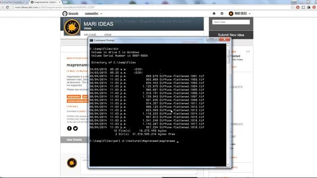
Task: Click the 'Volume Serial Number' line
Action: tap(119, 56)
